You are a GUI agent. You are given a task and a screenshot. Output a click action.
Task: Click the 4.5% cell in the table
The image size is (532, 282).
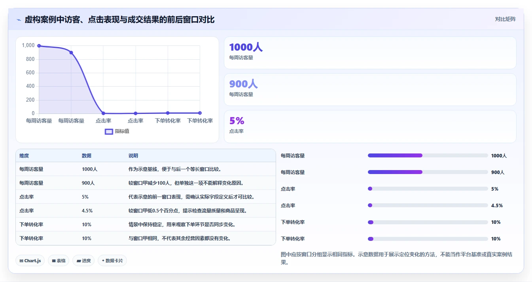[x=87, y=211]
